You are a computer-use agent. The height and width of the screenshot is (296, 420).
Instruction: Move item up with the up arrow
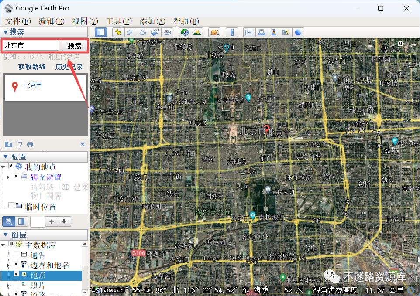pyautogui.click(x=52, y=221)
